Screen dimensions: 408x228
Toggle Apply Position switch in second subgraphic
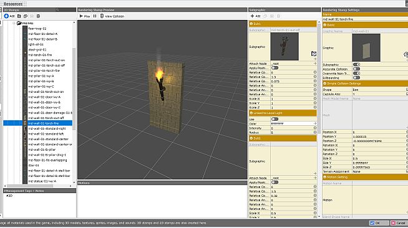(274, 183)
